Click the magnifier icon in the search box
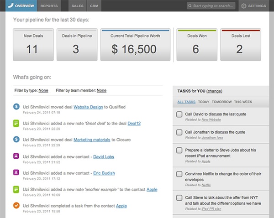 point(190,6)
